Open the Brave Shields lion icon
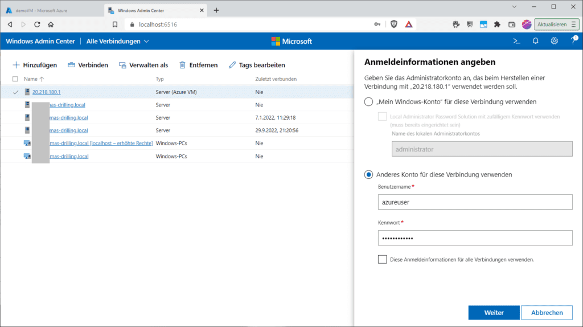The height and width of the screenshot is (327, 583). [x=394, y=24]
